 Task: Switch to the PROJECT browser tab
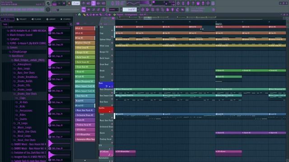22,19
